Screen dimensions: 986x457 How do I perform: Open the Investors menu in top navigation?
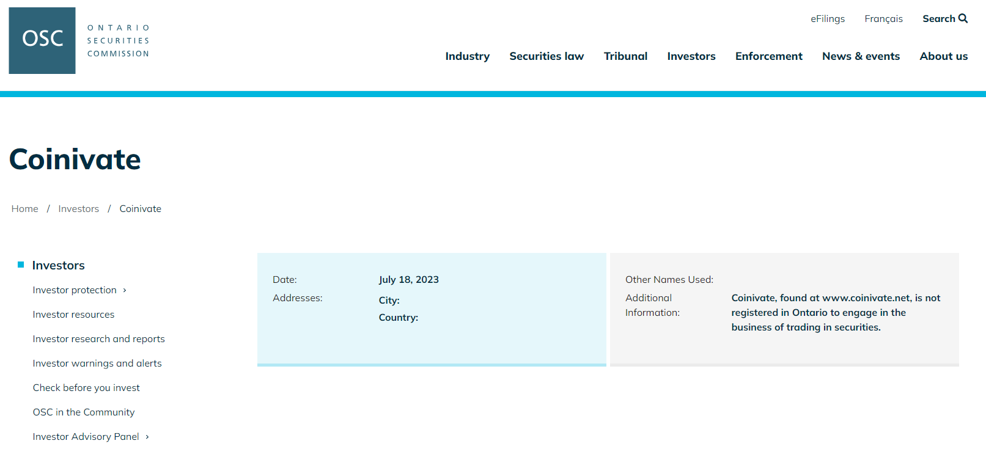(x=691, y=56)
